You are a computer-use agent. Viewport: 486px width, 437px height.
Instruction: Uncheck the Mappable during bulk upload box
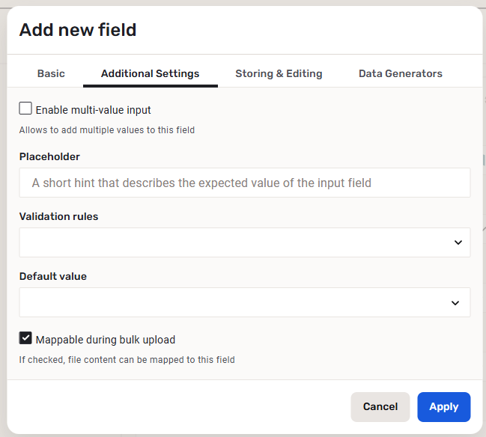pyautogui.click(x=25, y=338)
